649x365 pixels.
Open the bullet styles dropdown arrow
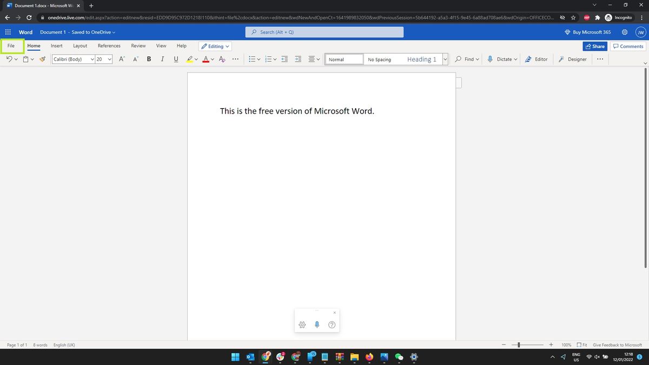pos(259,59)
